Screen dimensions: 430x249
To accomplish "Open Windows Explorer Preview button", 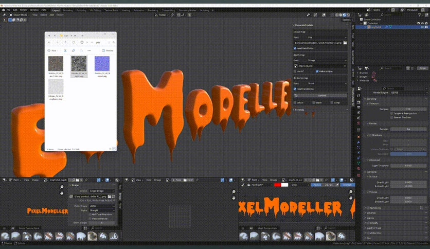I will click(x=107, y=50).
